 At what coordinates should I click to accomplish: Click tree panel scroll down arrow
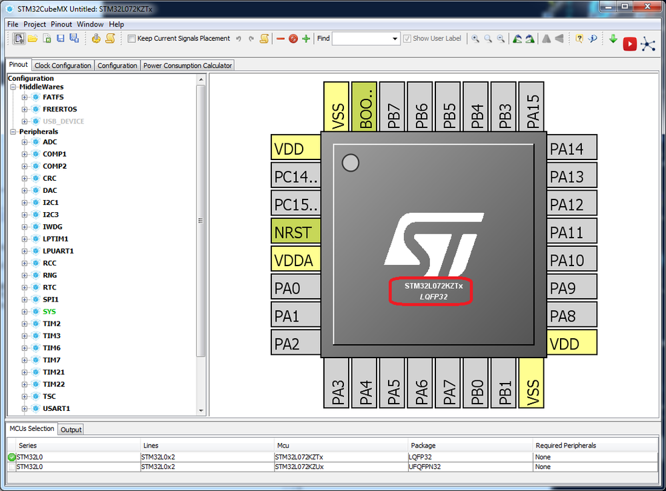pyautogui.click(x=201, y=411)
